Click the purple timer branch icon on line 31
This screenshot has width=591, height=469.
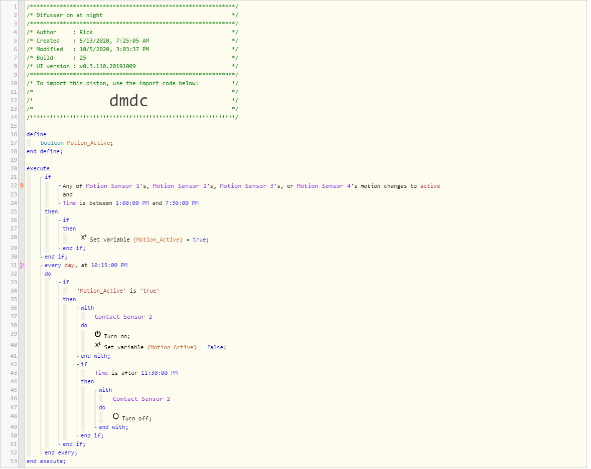coord(22,266)
